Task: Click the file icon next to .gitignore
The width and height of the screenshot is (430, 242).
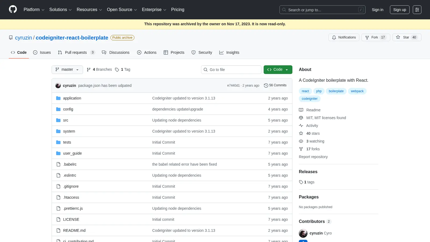Action: pyautogui.click(x=58, y=186)
